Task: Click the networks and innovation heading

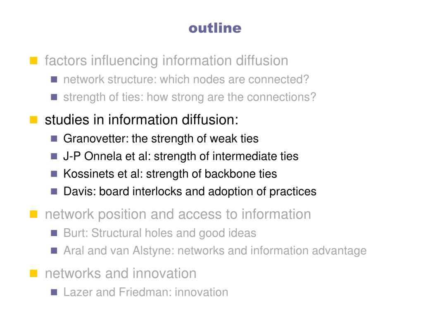Action: coord(121,273)
